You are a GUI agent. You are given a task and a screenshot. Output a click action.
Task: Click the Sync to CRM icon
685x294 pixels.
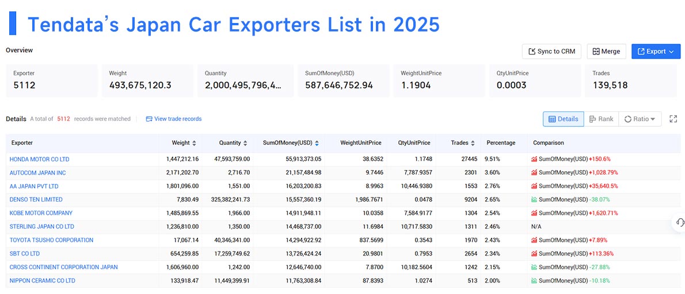[x=532, y=52]
